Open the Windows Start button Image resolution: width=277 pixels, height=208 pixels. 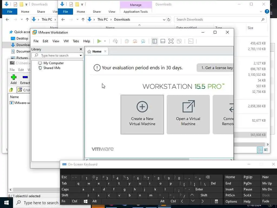(x=6, y=203)
